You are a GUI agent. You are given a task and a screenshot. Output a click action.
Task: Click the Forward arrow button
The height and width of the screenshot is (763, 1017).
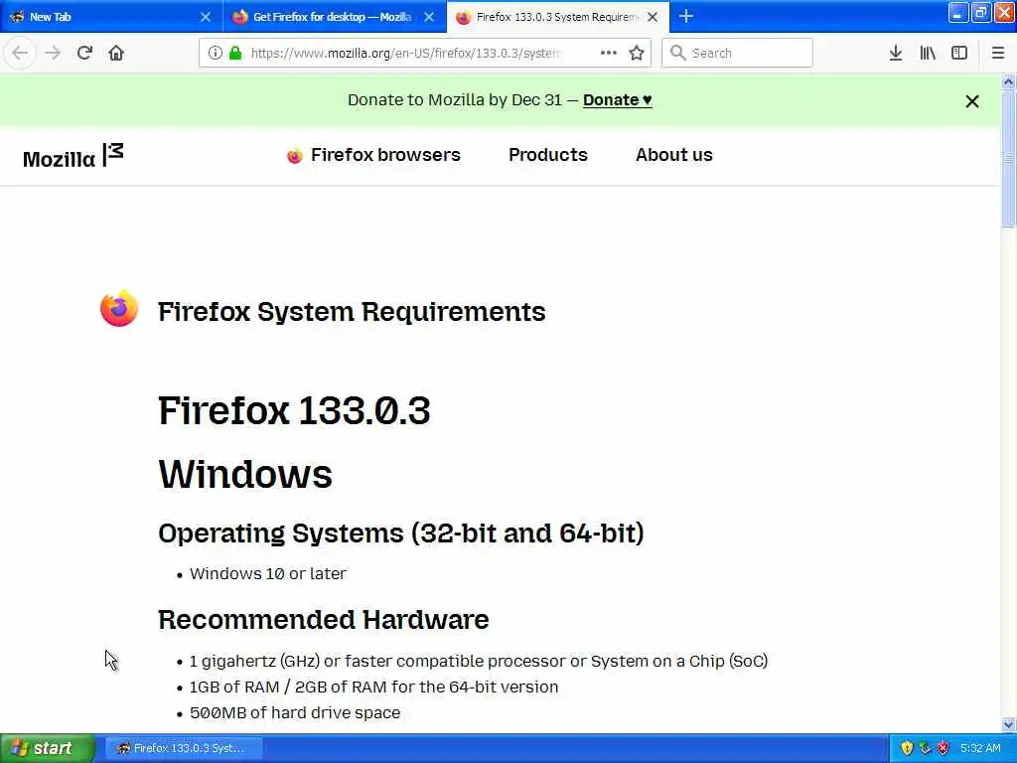point(53,53)
